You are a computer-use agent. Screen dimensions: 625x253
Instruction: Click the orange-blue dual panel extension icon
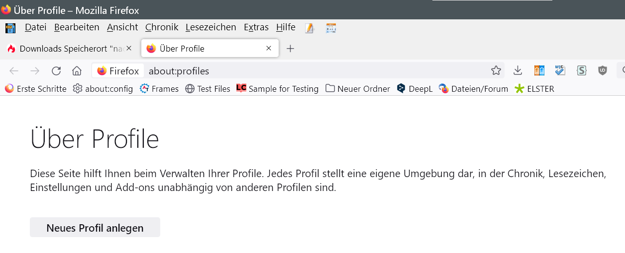click(x=539, y=71)
